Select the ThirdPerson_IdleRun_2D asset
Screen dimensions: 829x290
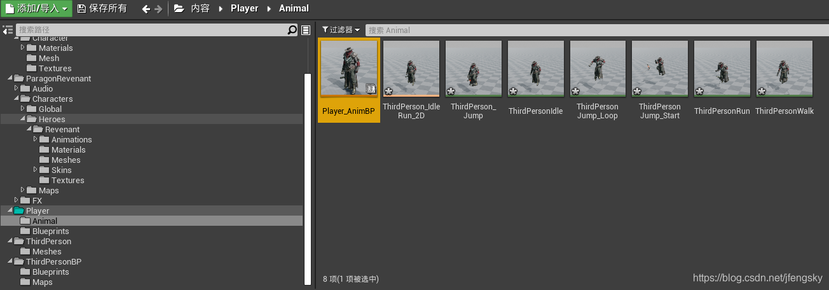point(411,80)
